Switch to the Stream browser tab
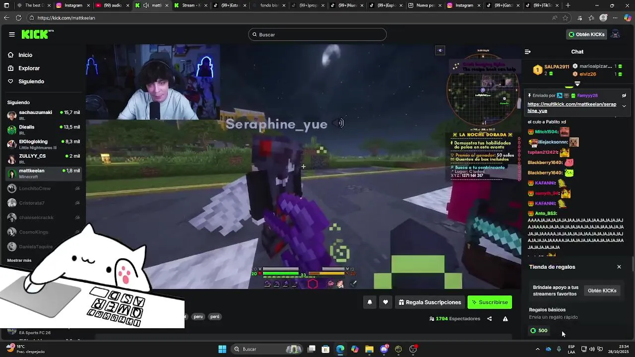The height and width of the screenshot is (357, 635). click(191, 5)
